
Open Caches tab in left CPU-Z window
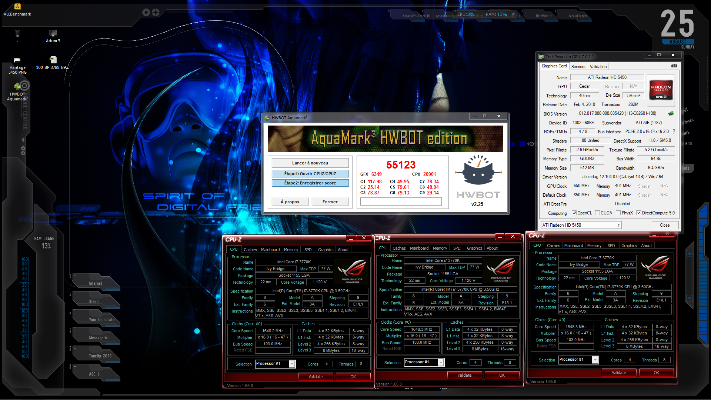click(x=250, y=250)
